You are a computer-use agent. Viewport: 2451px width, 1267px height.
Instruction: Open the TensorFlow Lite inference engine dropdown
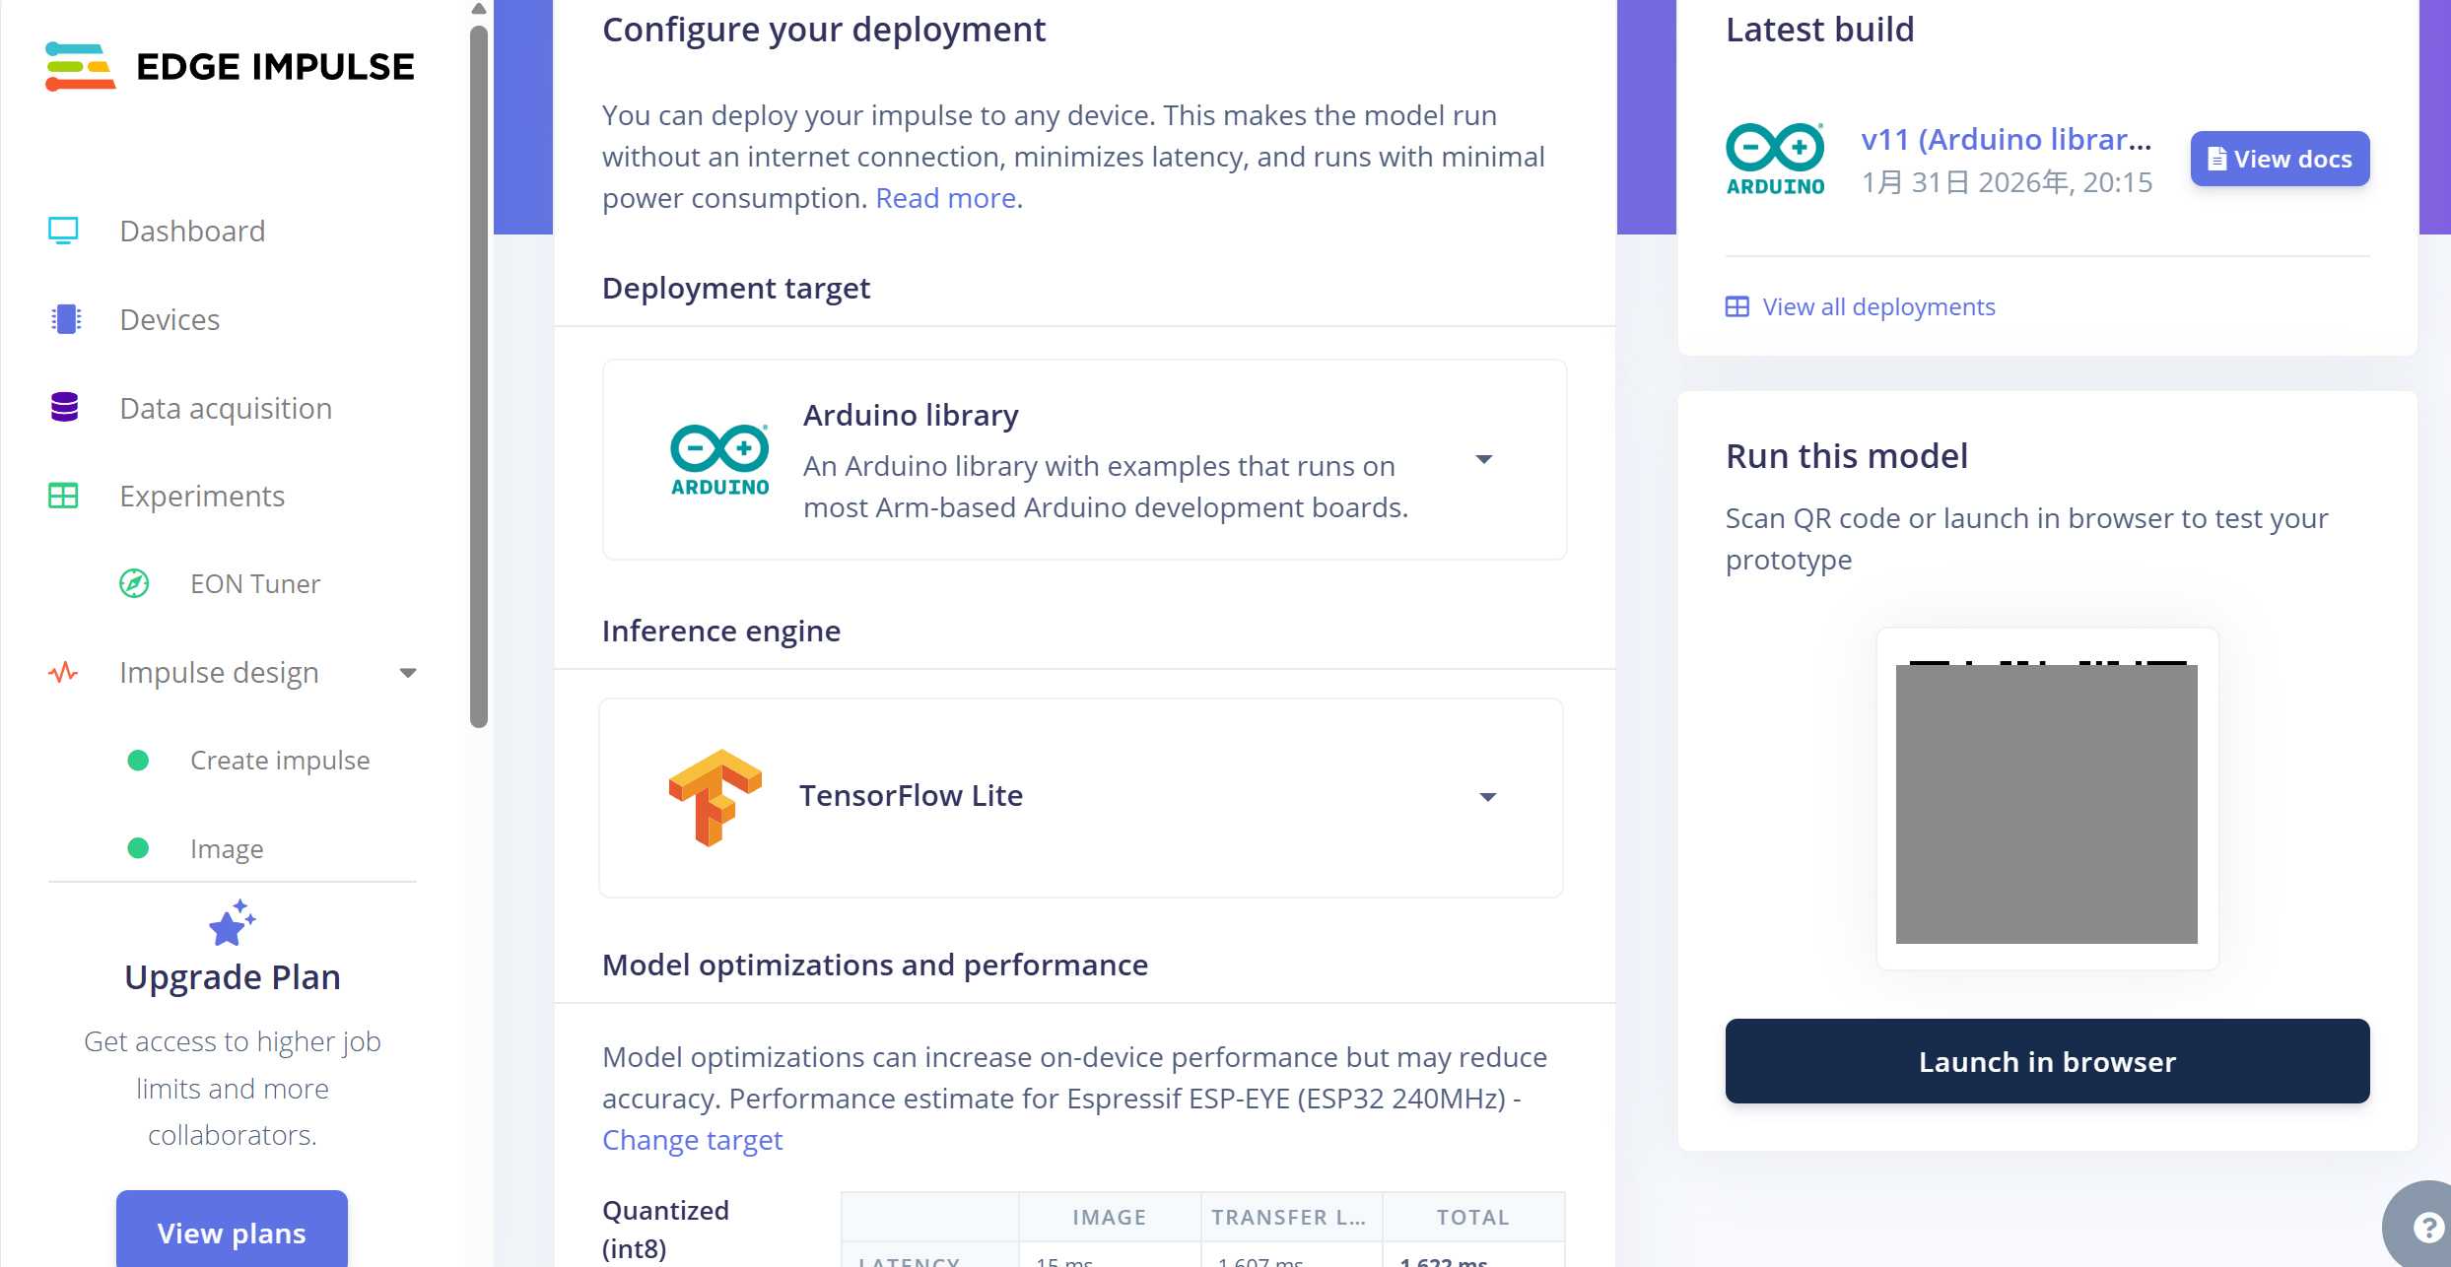click(x=1488, y=796)
